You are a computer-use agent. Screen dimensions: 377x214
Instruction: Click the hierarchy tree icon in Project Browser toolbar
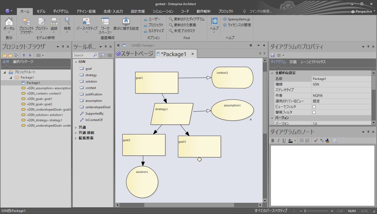[16, 55]
